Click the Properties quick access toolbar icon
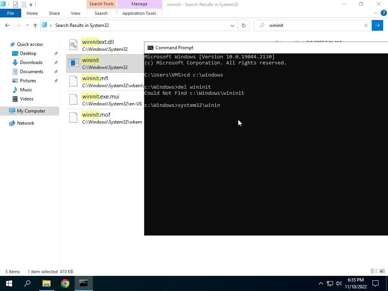Viewport: 388px width, 291px height. point(15,4)
